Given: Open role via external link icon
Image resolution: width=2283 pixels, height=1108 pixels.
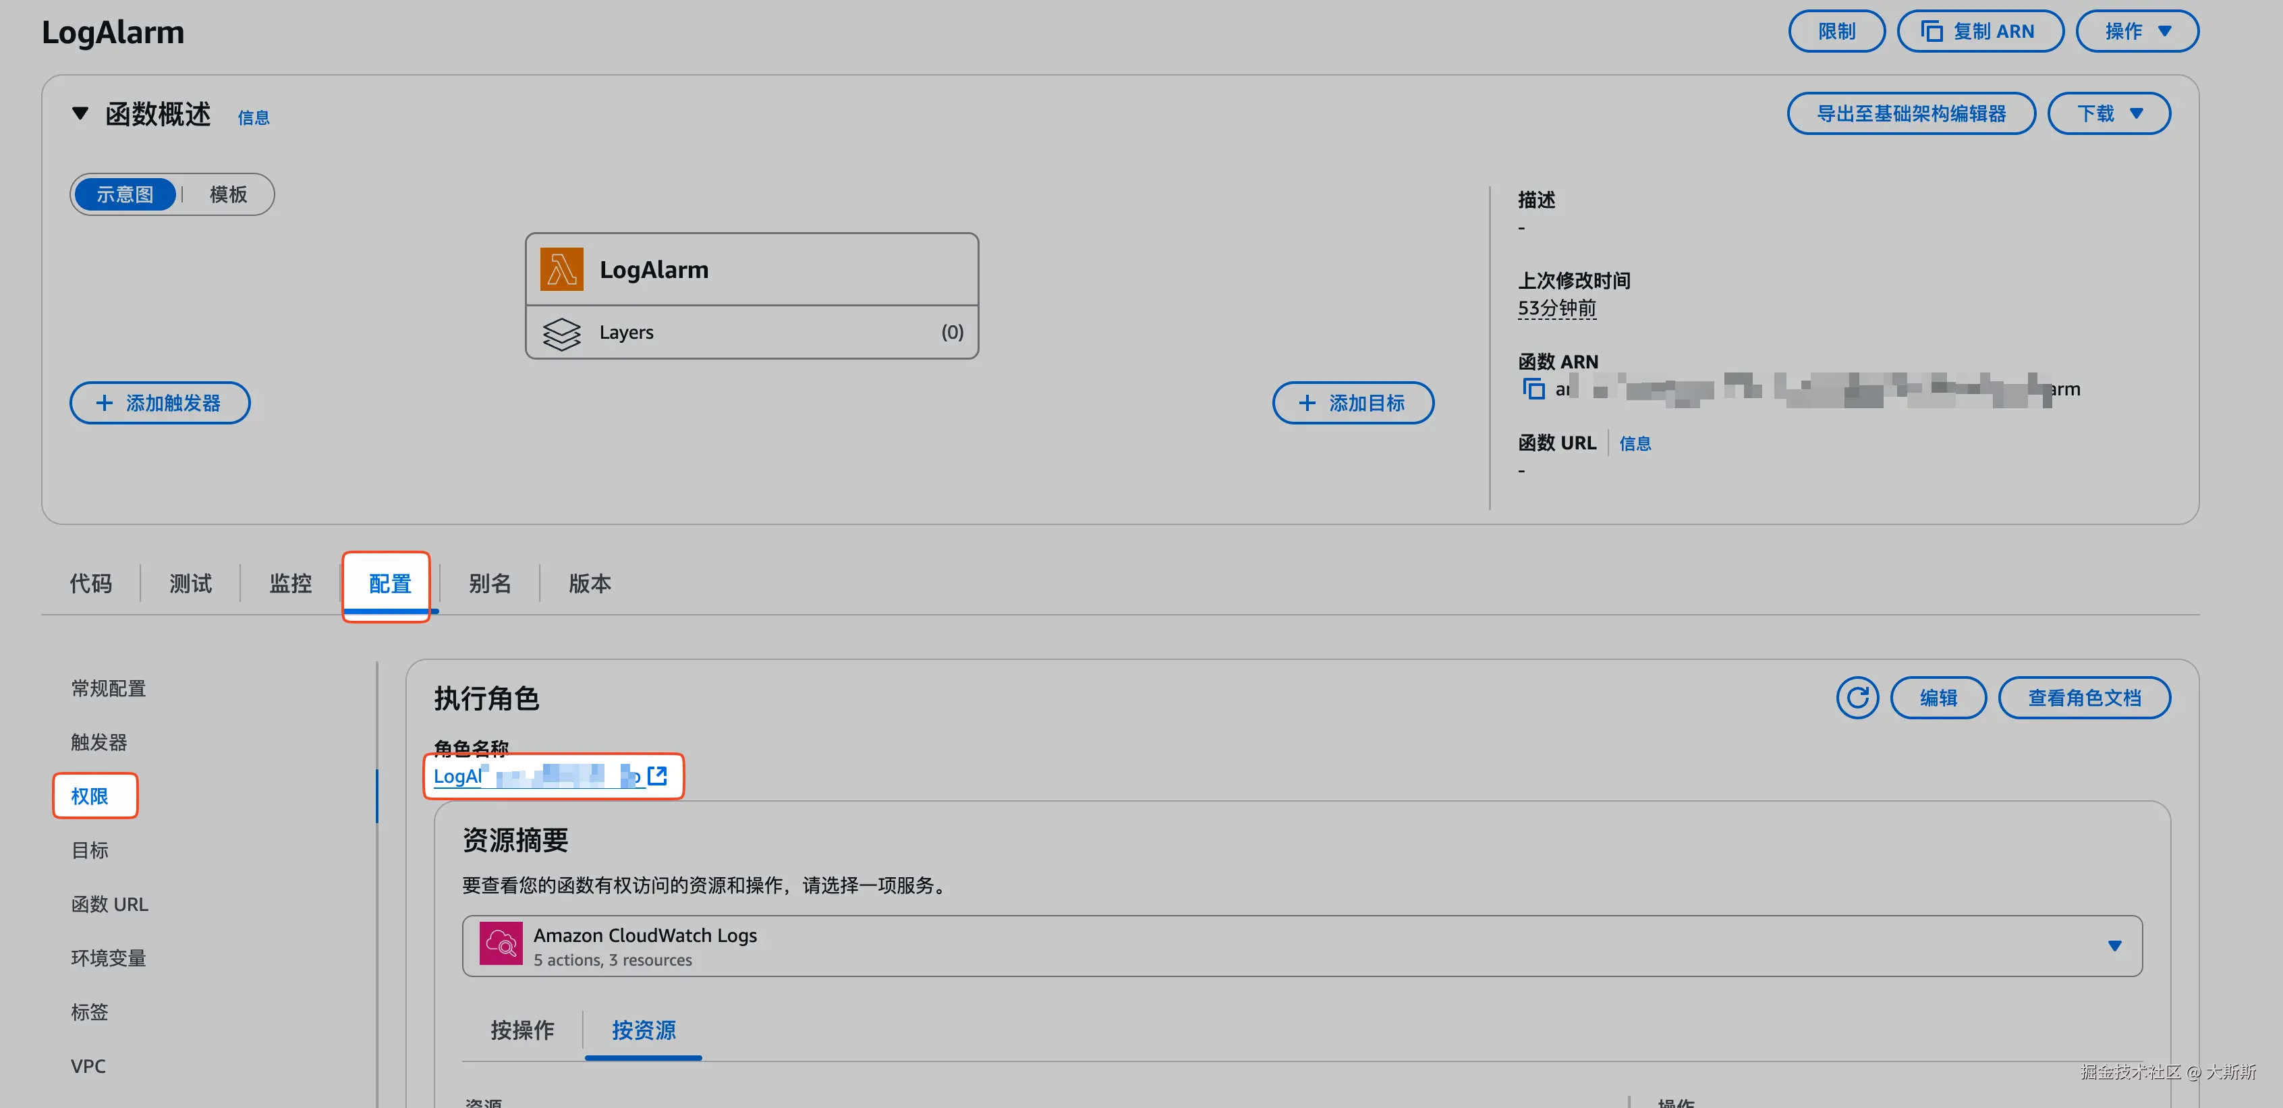Looking at the screenshot, I should point(656,775).
